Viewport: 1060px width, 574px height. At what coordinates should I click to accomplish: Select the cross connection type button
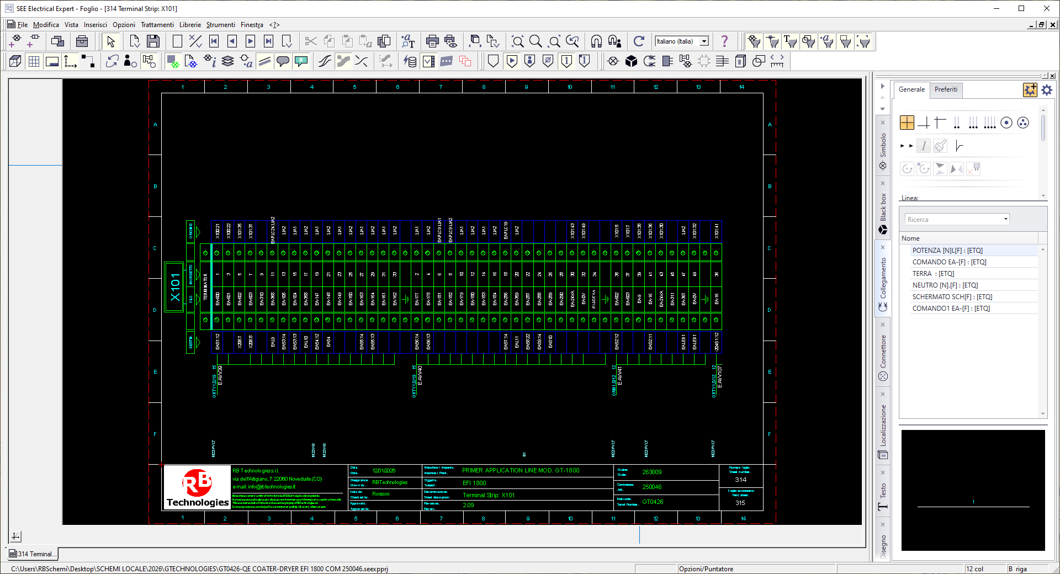907,123
